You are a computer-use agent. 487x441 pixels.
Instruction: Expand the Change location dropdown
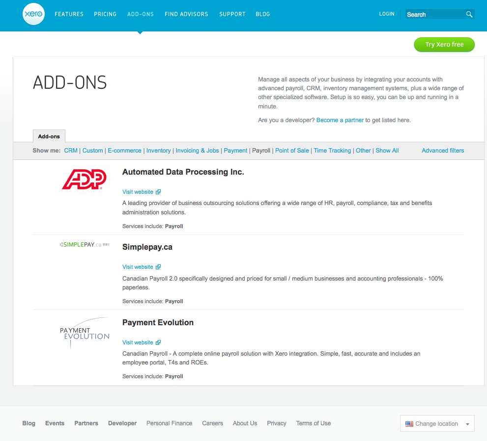point(467,424)
